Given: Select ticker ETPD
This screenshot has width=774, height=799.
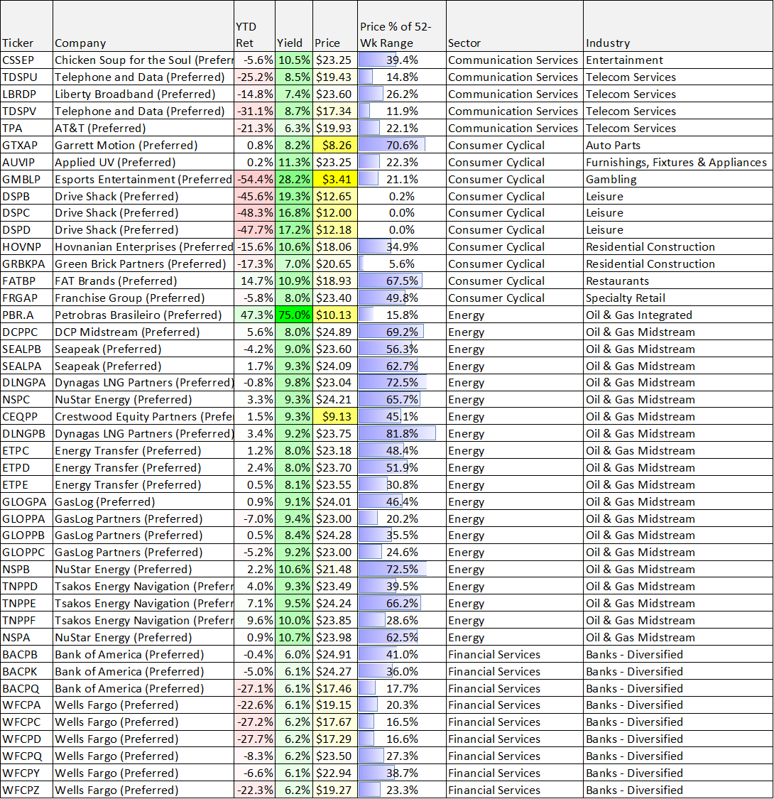Looking at the screenshot, I should click(26, 468).
